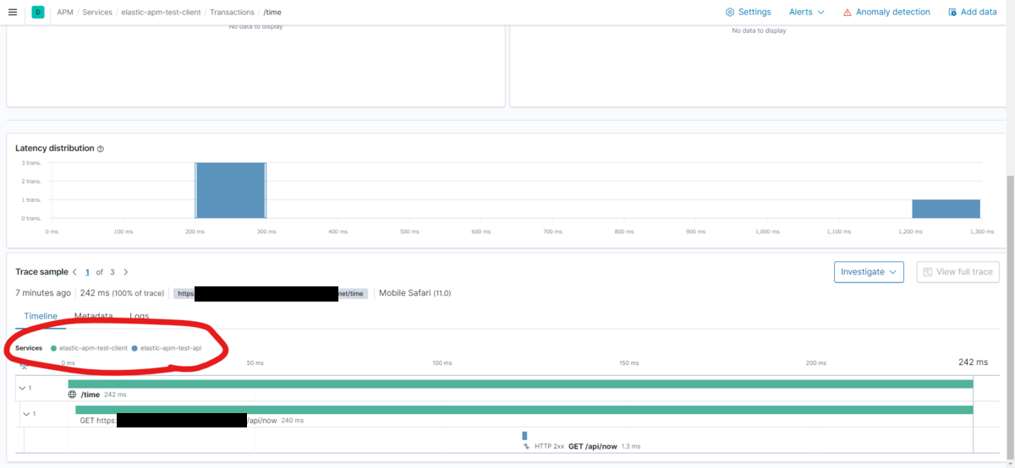Go to previous trace sample
1015x468 pixels.
[x=74, y=272]
